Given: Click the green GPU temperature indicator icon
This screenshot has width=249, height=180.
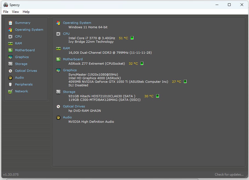Looking at the screenshot, I should (x=185, y=81).
